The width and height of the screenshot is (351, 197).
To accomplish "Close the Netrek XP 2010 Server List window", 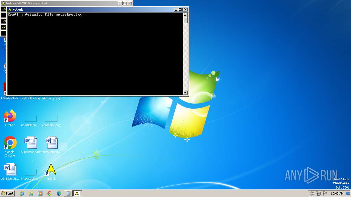I will [x=130, y=3].
